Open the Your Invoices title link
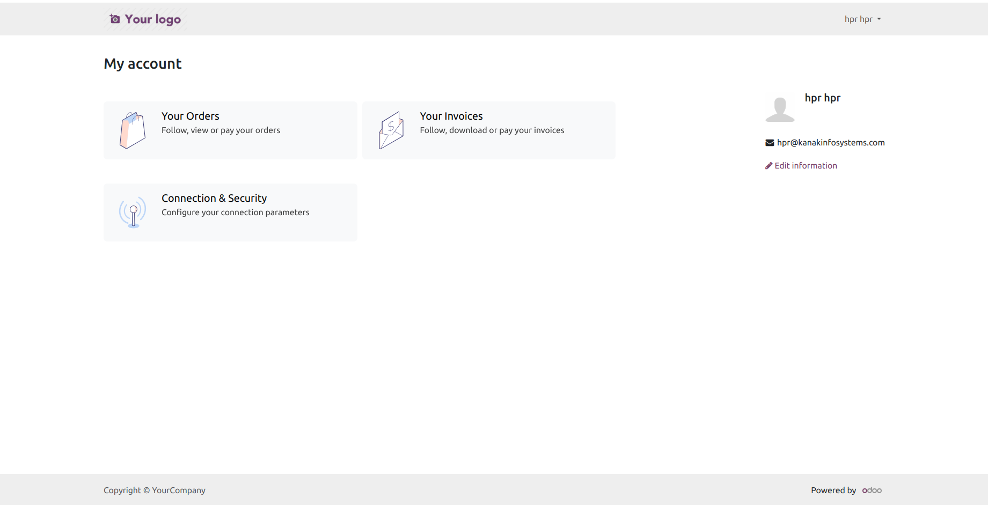988x505 pixels. click(x=451, y=116)
